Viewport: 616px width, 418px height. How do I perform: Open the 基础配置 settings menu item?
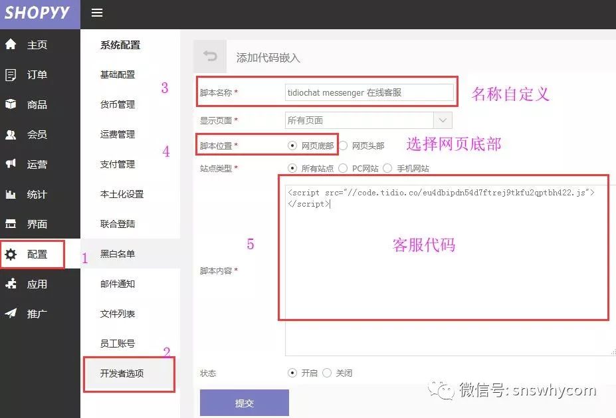[x=117, y=74]
